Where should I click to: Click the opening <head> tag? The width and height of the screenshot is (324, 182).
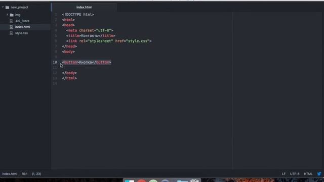point(68,25)
